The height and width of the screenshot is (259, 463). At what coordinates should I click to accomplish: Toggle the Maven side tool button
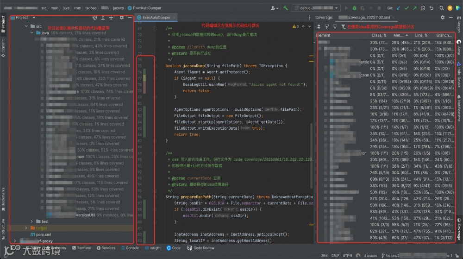(x=459, y=24)
